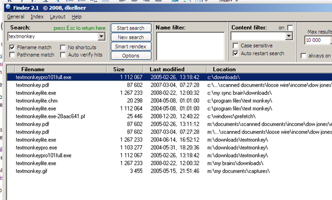Sort by the Last modified column header

[175, 69]
